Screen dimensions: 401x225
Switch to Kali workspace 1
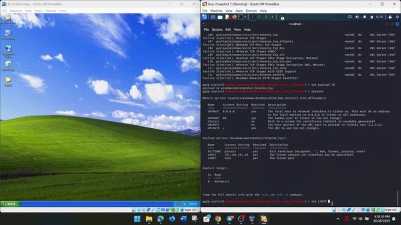coord(253,17)
